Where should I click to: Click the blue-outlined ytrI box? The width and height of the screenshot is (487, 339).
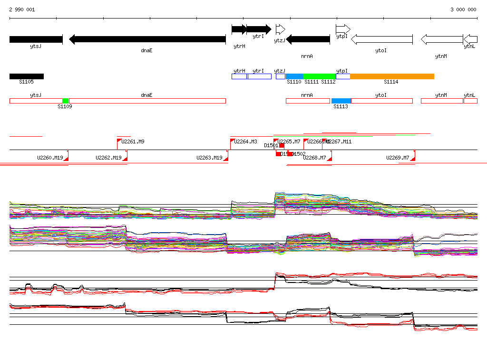tap(259, 76)
